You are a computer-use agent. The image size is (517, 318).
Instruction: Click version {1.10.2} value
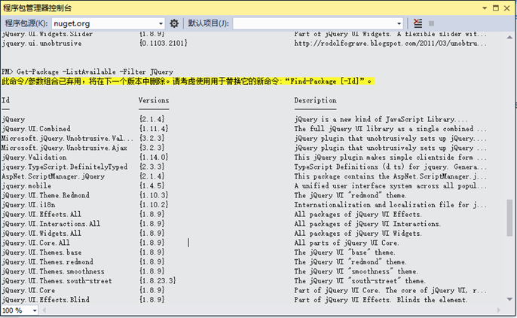point(154,205)
